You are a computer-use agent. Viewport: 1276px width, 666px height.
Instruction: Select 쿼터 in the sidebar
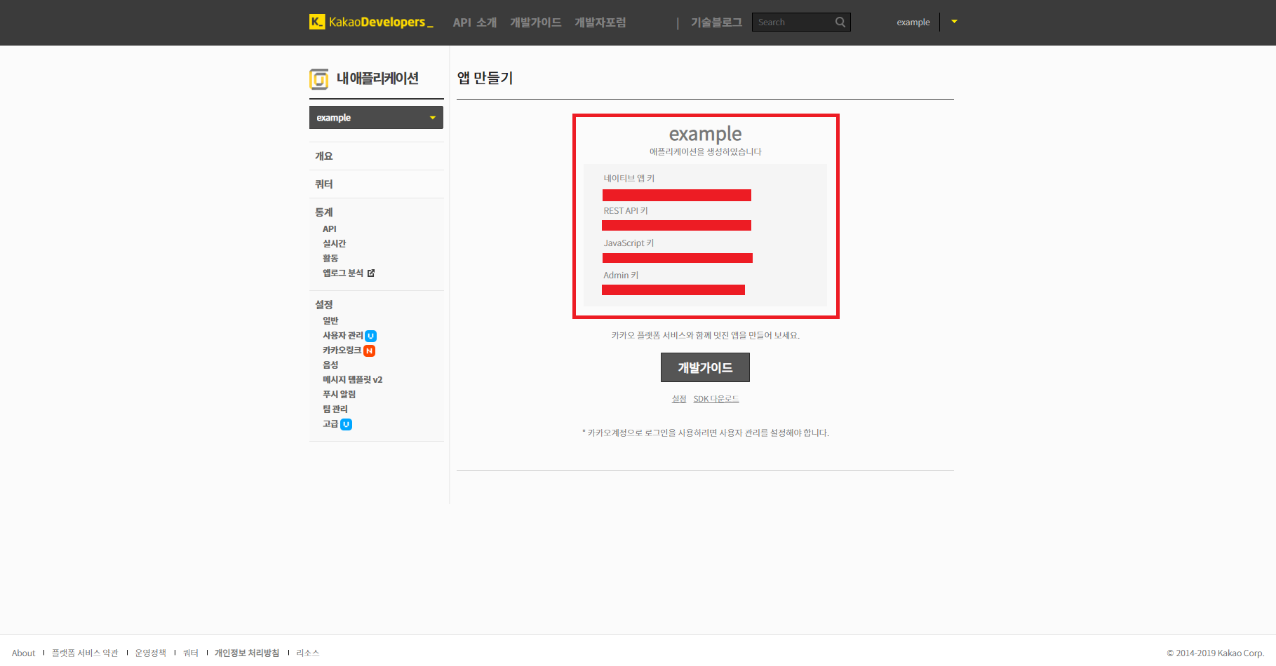click(324, 184)
